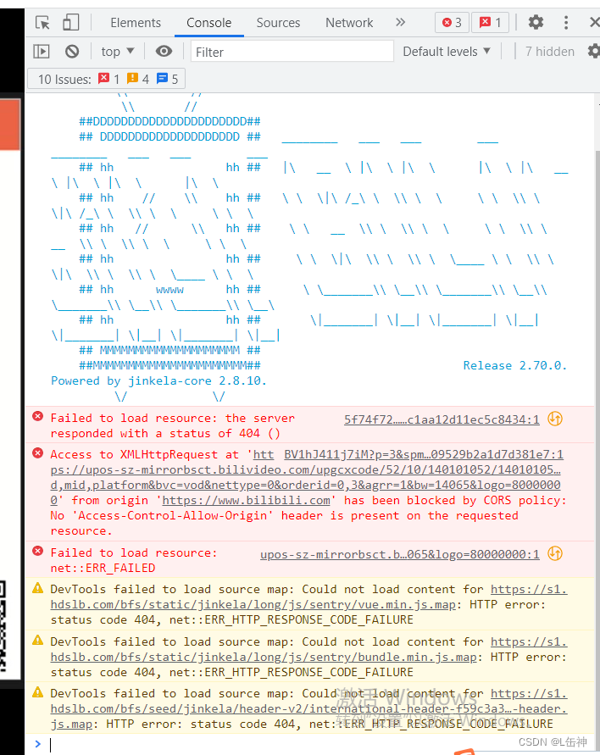Open the https://www.bilibili.com origin link
Viewport: 600px width, 755px height.
point(246,501)
